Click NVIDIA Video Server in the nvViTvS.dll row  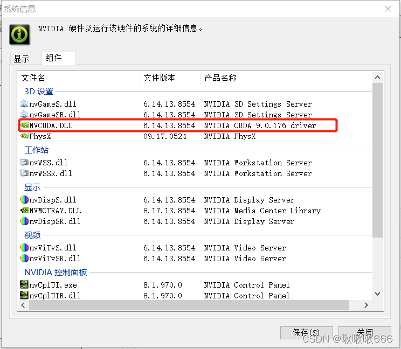pos(245,248)
